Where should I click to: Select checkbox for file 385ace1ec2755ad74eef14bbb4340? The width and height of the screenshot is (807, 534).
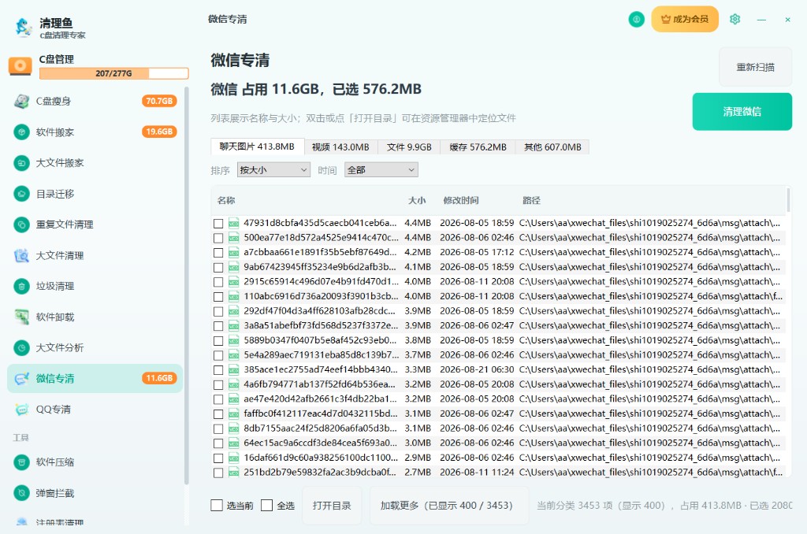click(x=218, y=370)
